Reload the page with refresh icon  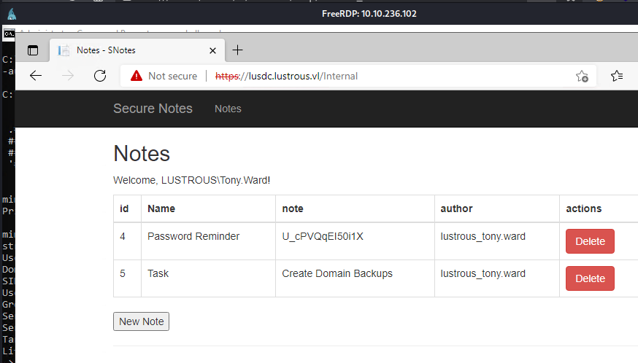tap(100, 76)
